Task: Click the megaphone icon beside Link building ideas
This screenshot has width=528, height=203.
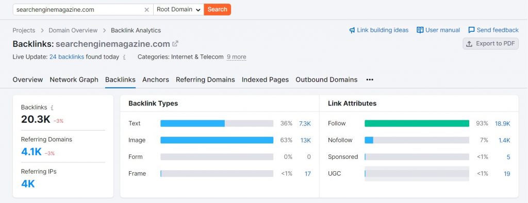Action: 352,30
